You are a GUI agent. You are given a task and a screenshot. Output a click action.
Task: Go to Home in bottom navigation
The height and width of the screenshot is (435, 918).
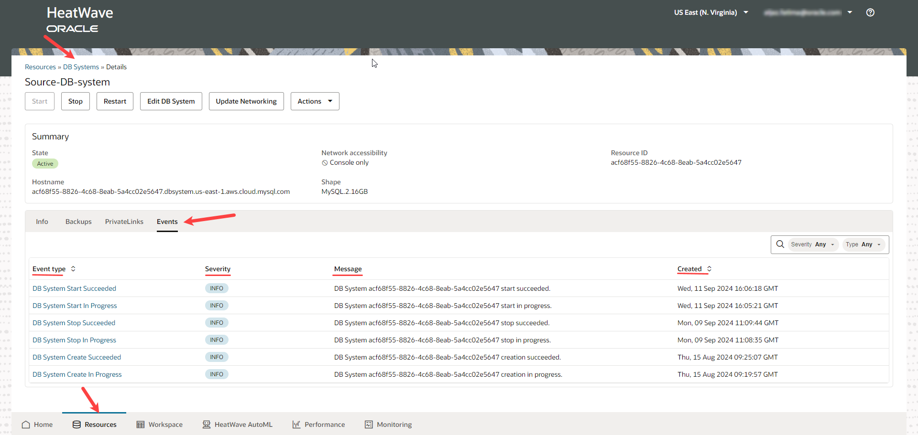(37, 424)
